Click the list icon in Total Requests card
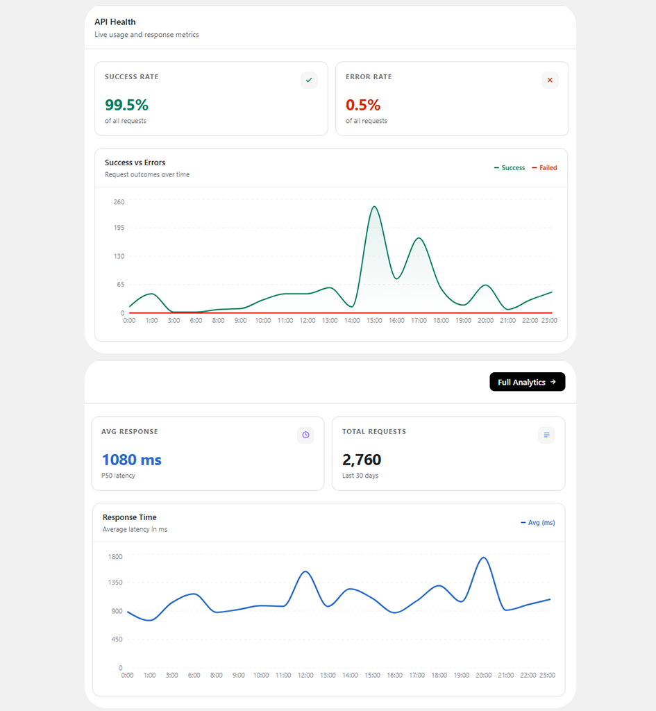Screen dimensions: 656x711 click(546, 435)
